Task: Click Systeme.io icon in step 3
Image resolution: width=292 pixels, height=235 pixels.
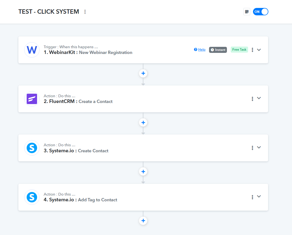Action: coord(32,148)
